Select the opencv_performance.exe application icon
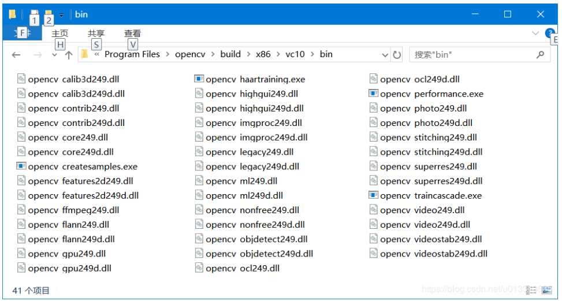Viewport: 562px width, 301px height. pos(374,94)
